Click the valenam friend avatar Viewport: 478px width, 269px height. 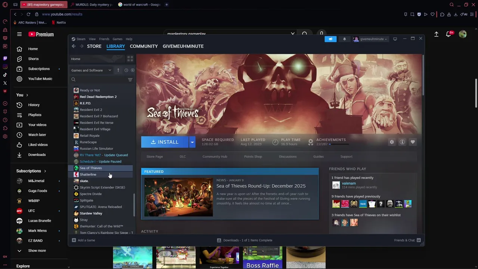pyautogui.click(x=336, y=185)
